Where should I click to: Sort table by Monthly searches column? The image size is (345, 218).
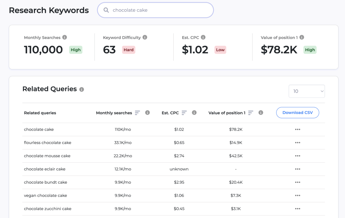(137, 113)
